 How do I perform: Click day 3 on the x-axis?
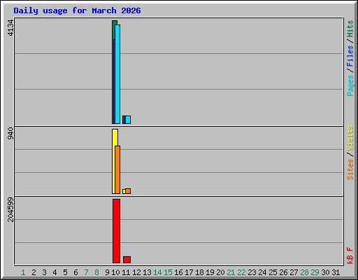pyautogui.click(x=44, y=272)
